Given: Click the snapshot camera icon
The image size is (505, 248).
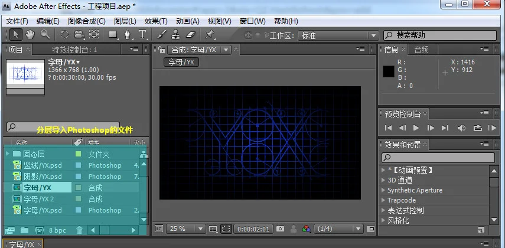Looking at the screenshot, I should coord(280,229).
